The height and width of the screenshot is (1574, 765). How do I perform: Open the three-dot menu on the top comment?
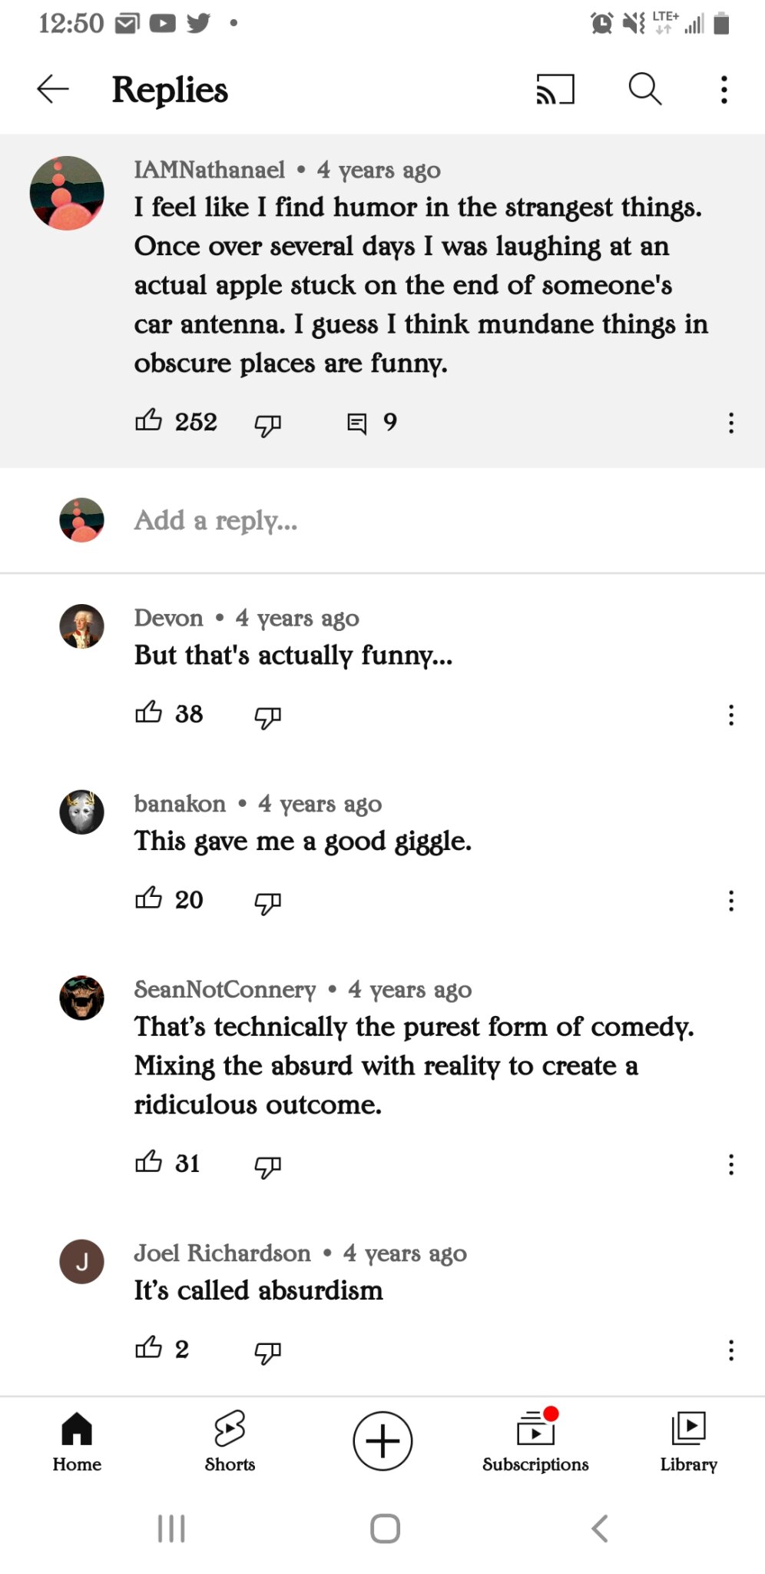coord(730,423)
